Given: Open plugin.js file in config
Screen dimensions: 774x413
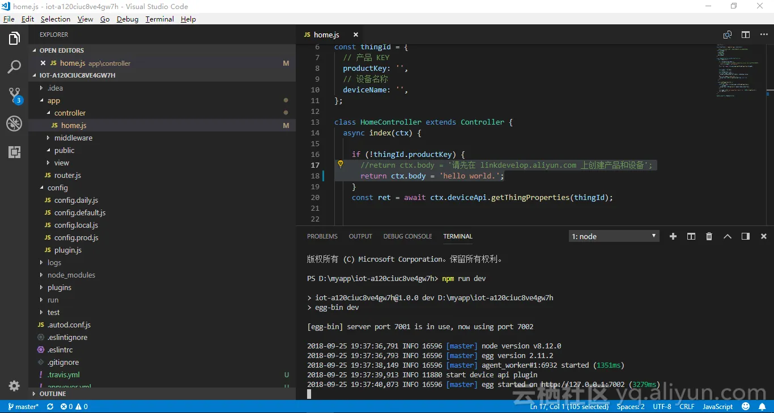Looking at the screenshot, I should pyautogui.click(x=162, y=250).
